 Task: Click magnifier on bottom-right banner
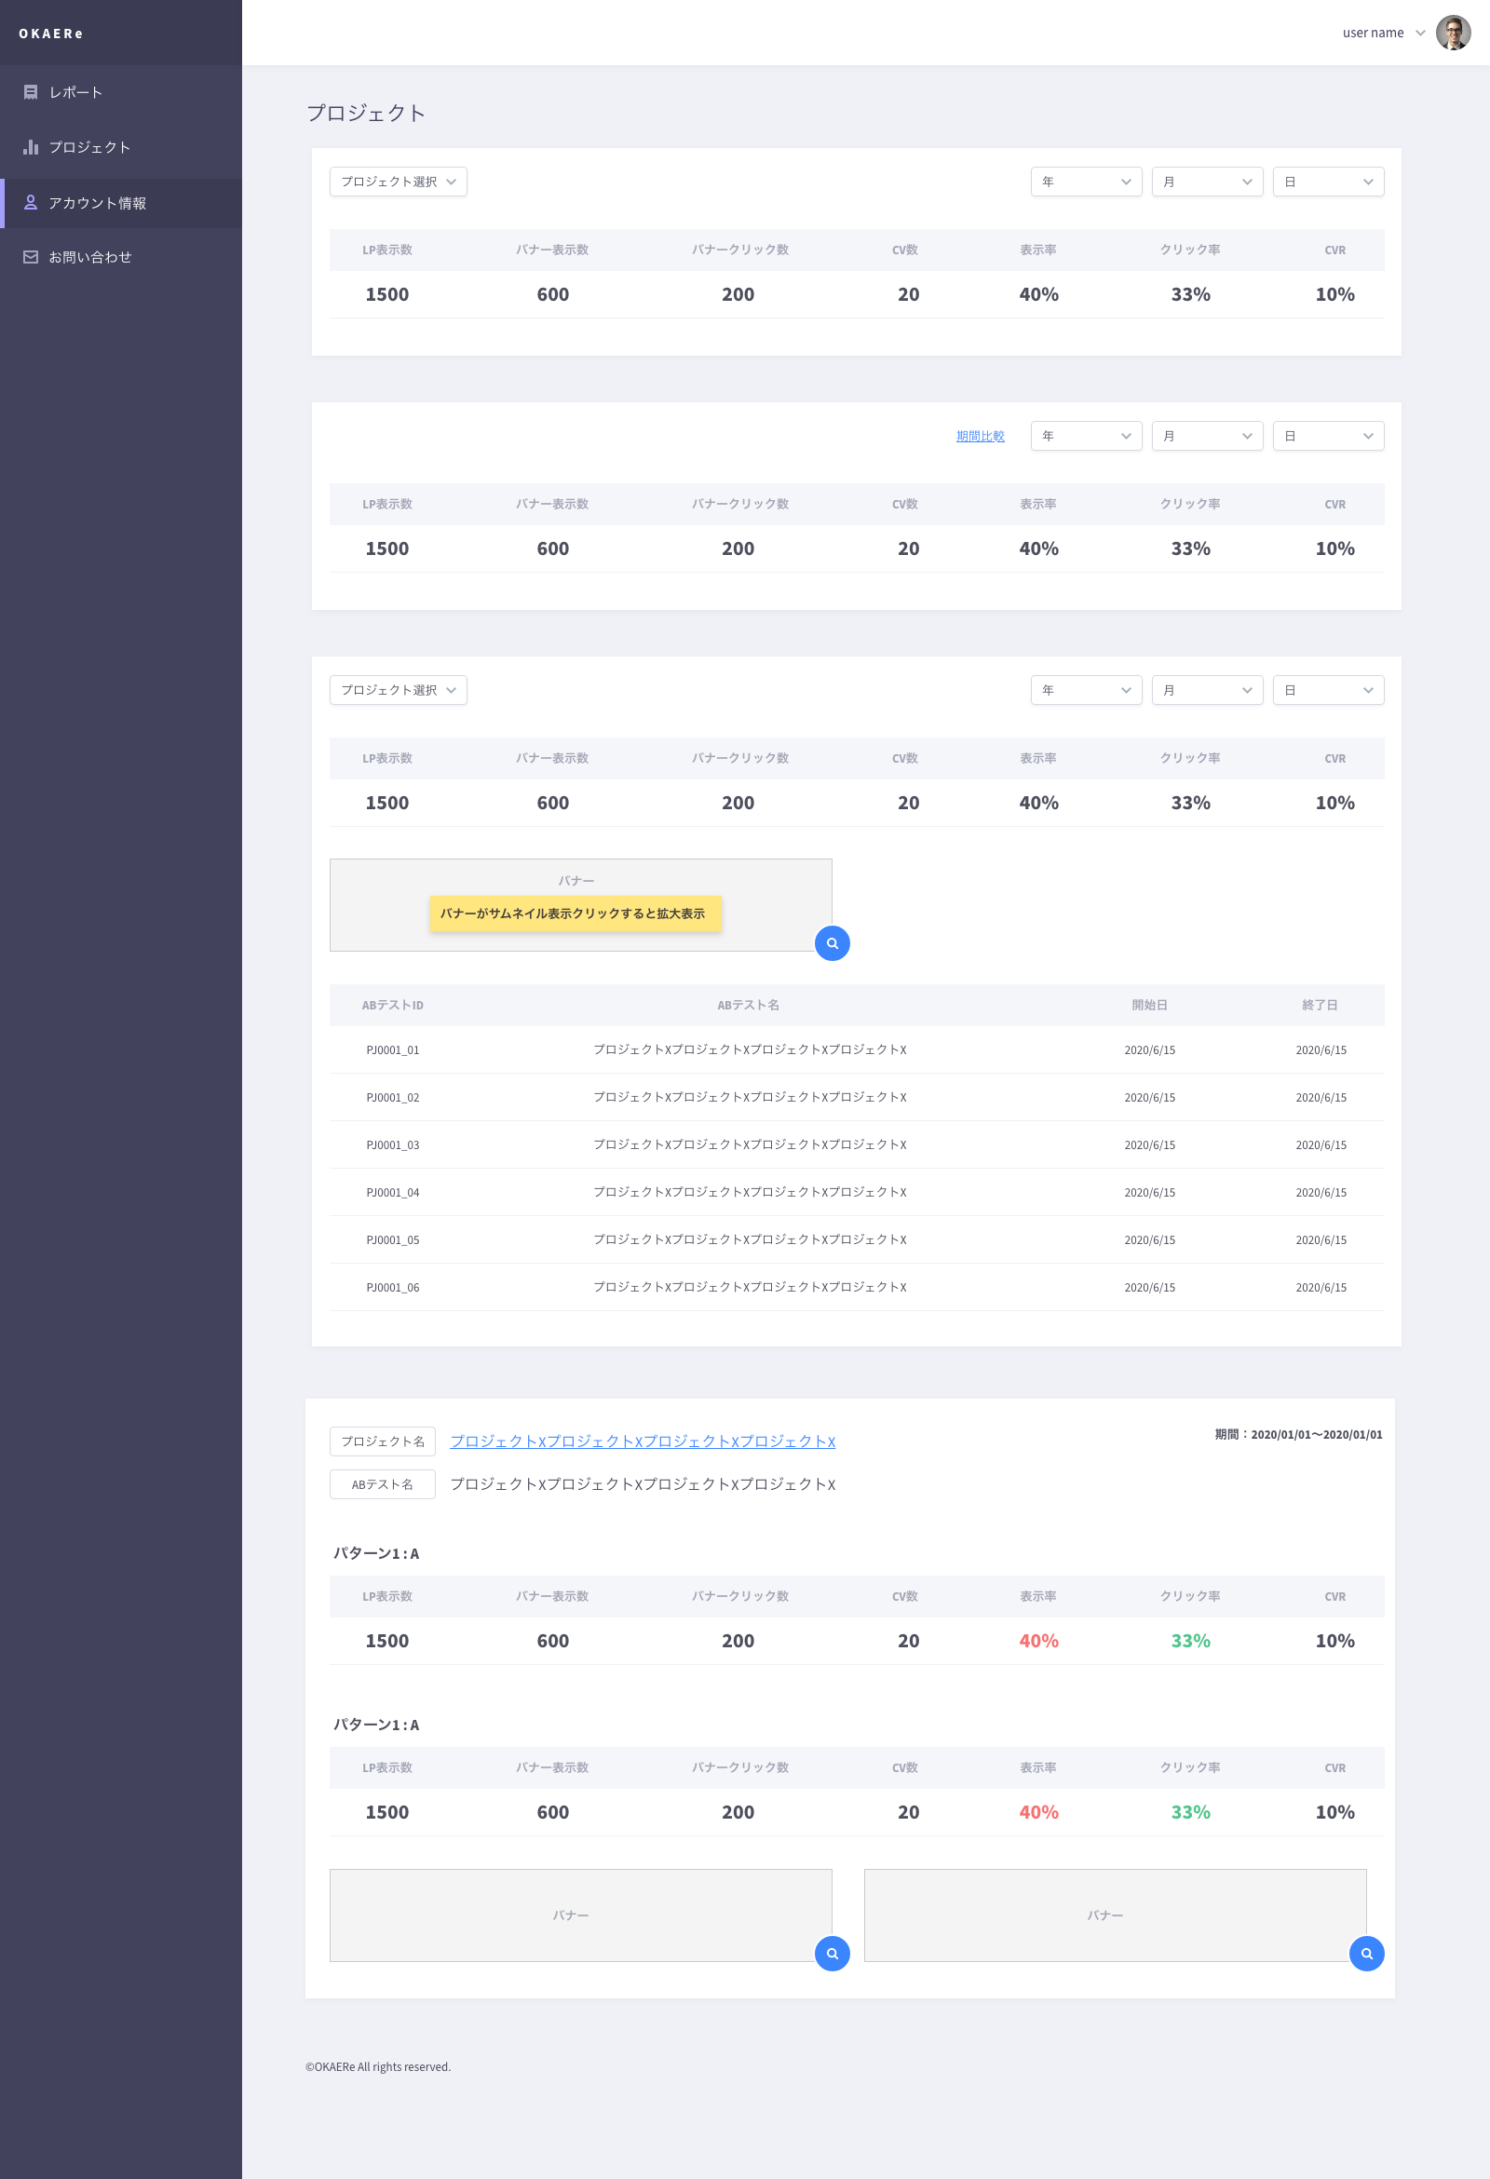tap(1366, 1953)
